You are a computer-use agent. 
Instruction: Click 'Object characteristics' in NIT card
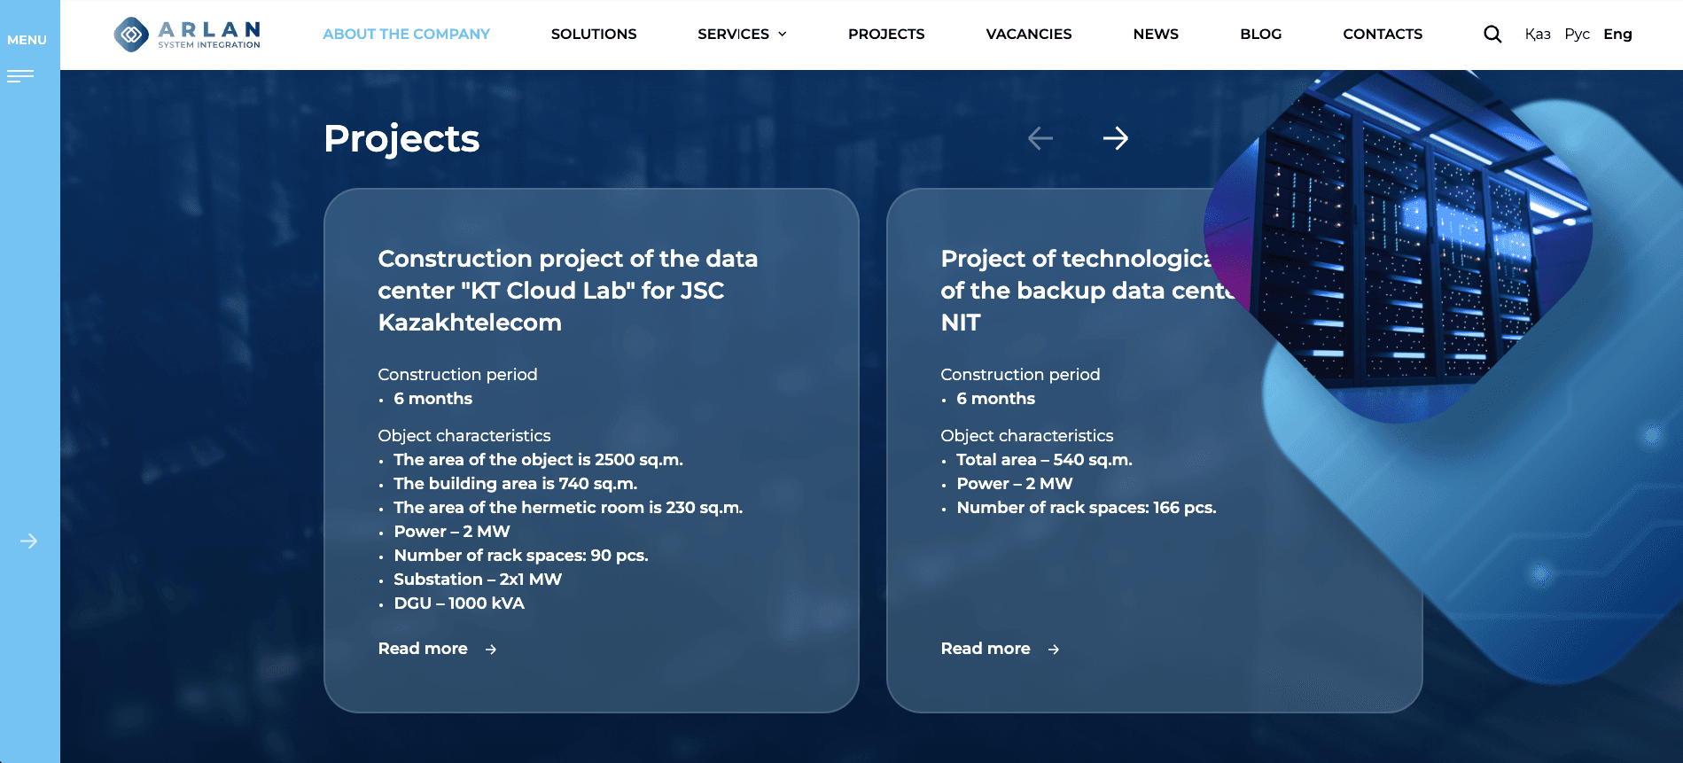point(1027,436)
